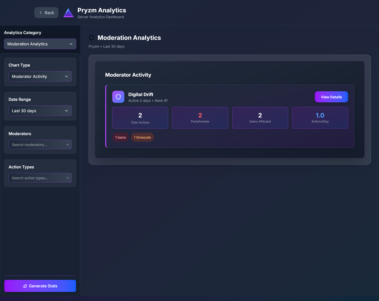This screenshot has height=301, width=379.
Task: Click View Details for Digital Drift
Action: pyautogui.click(x=331, y=97)
